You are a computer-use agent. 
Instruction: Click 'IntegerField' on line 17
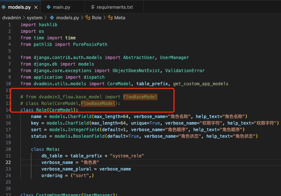(83, 130)
